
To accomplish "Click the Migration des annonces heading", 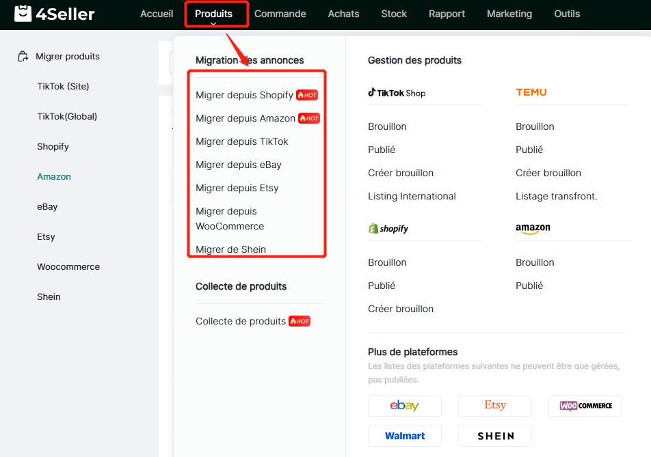I will [250, 61].
